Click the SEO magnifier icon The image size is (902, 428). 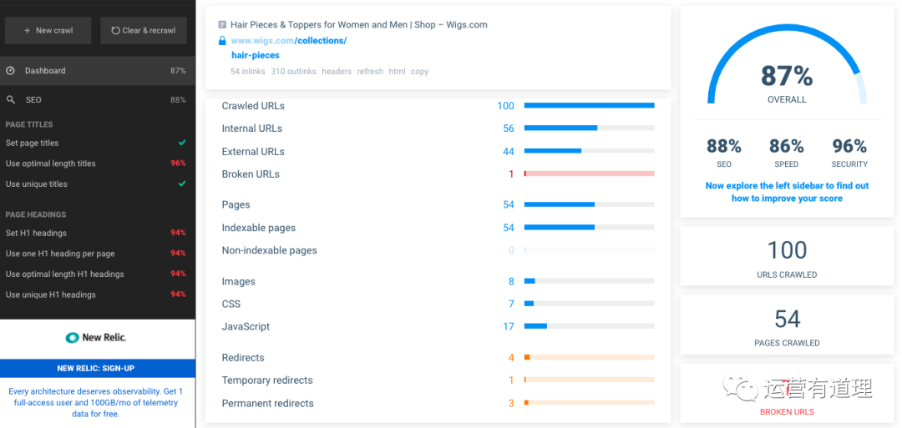11,100
